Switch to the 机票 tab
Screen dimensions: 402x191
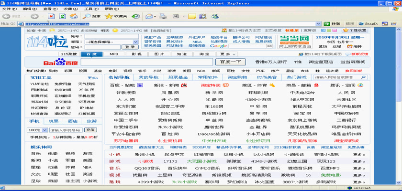click(54, 121)
